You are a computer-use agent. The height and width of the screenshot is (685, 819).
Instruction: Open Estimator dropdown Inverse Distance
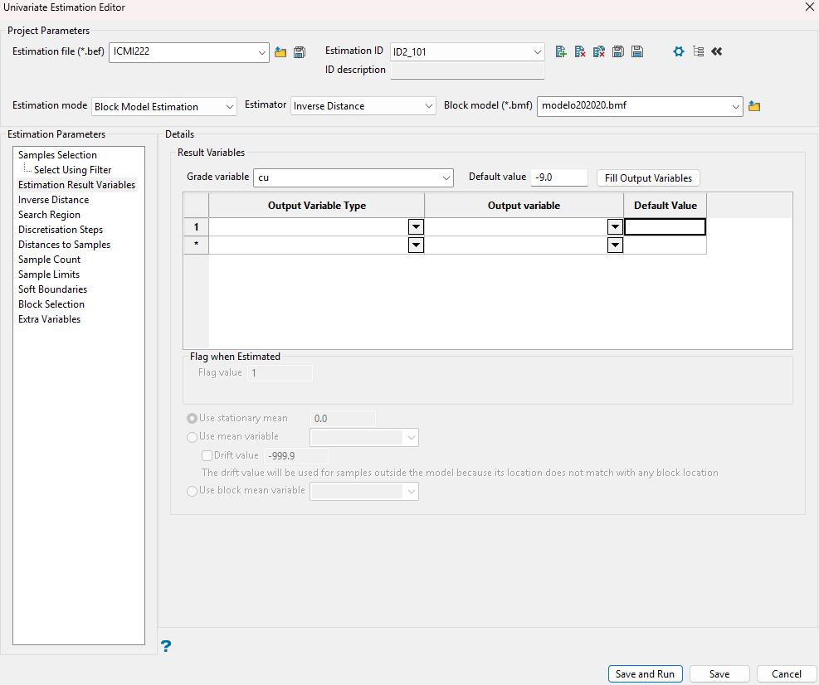pos(428,106)
